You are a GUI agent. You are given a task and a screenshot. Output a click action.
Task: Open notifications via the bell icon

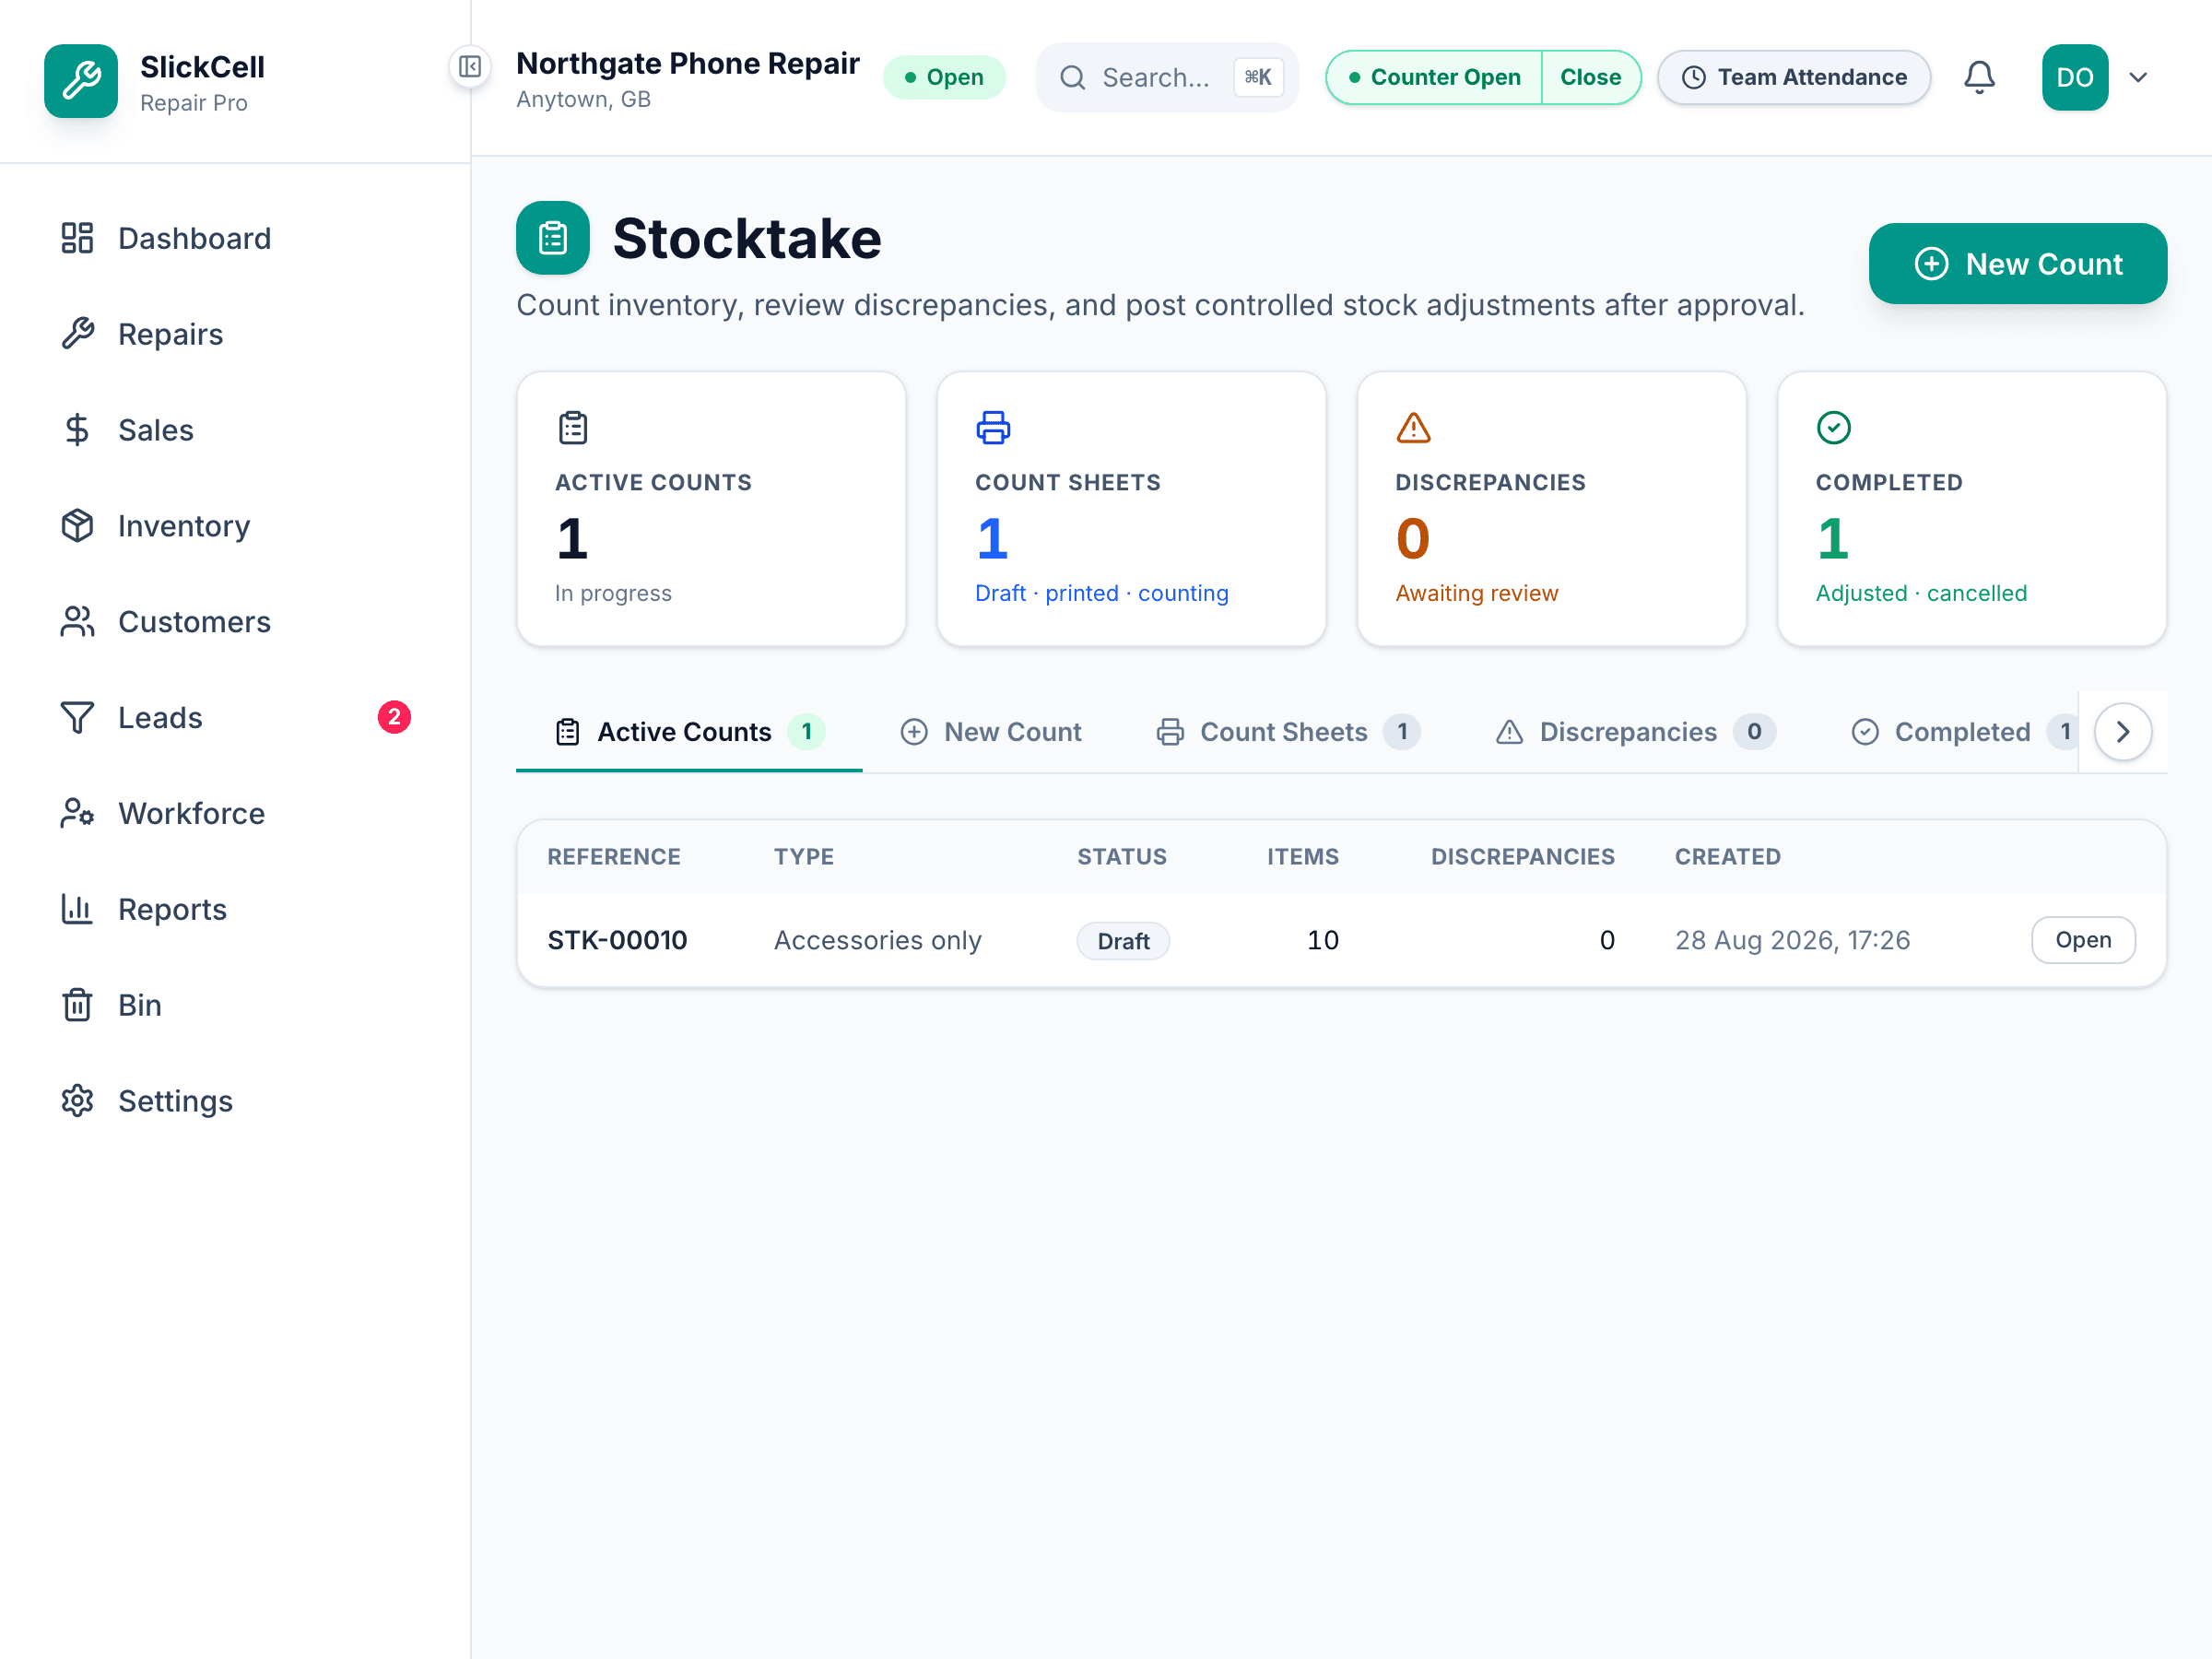pyautogui.click(x=1979, y=77)
